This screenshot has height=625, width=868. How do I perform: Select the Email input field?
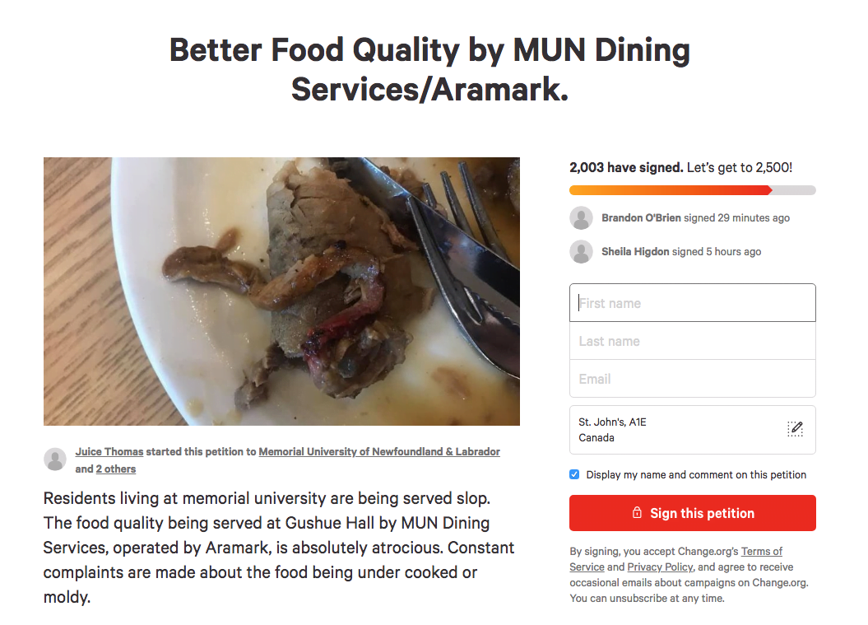coord(692,379)
